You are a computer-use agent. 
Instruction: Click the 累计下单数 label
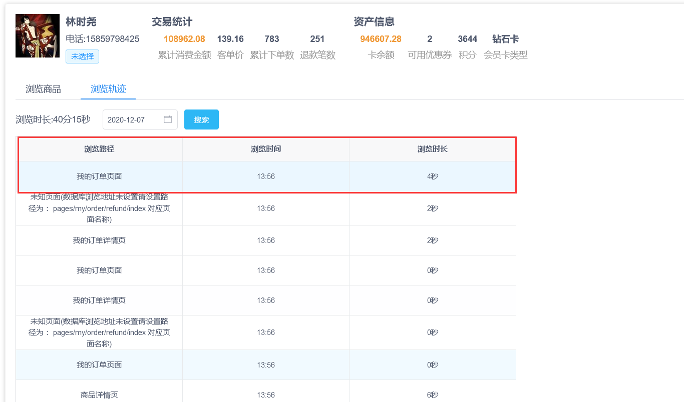point(272,55)
